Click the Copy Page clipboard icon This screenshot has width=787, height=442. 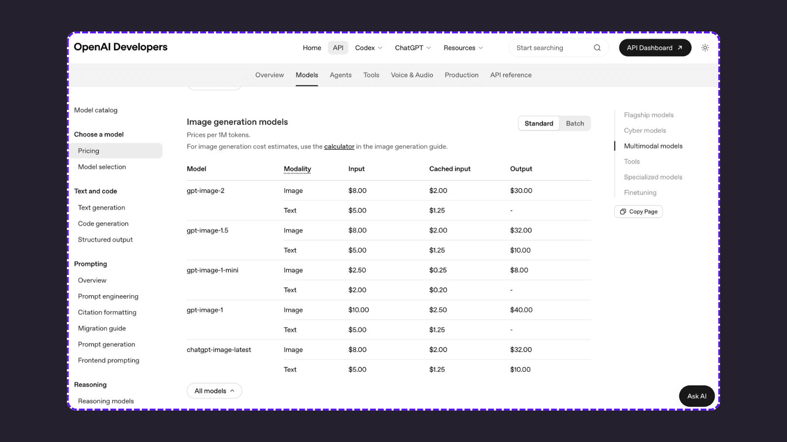(x=623, y=212)
